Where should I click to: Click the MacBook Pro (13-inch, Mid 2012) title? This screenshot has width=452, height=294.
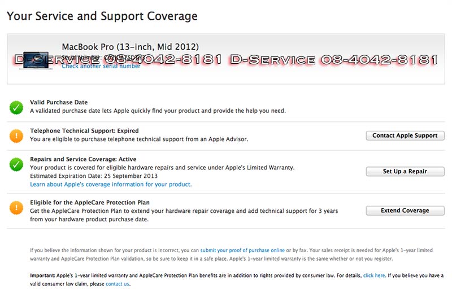[x=130, y=47]
